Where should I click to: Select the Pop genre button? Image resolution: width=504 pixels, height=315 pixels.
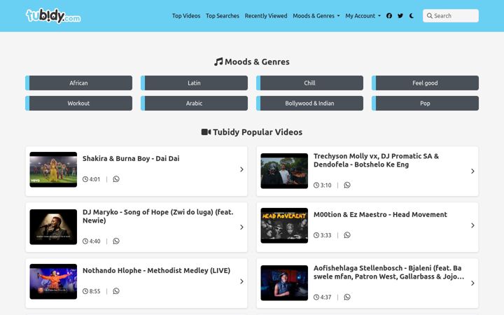pyautogui.click(x=425, y=103)
